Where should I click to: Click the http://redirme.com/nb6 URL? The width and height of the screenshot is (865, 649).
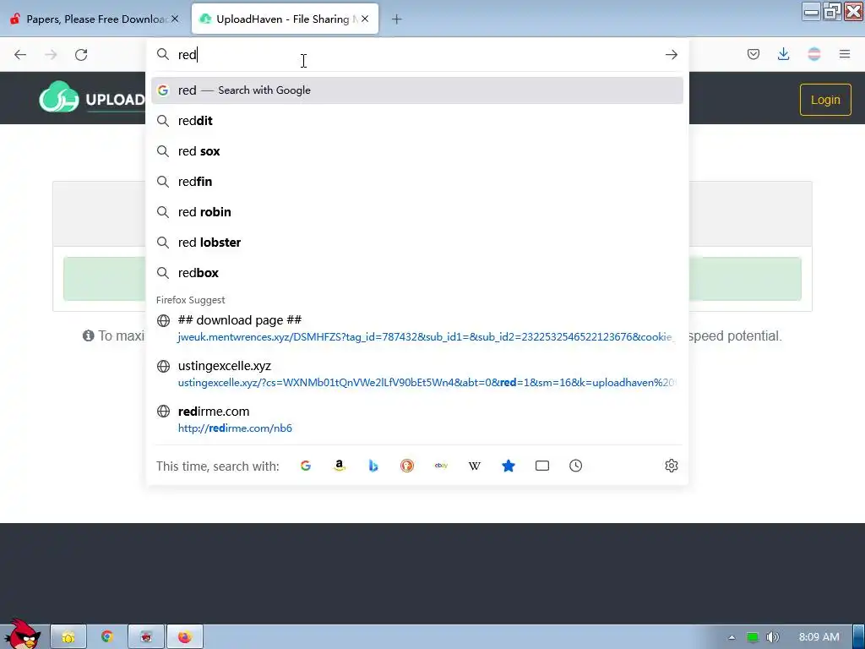tap(235, 428)
